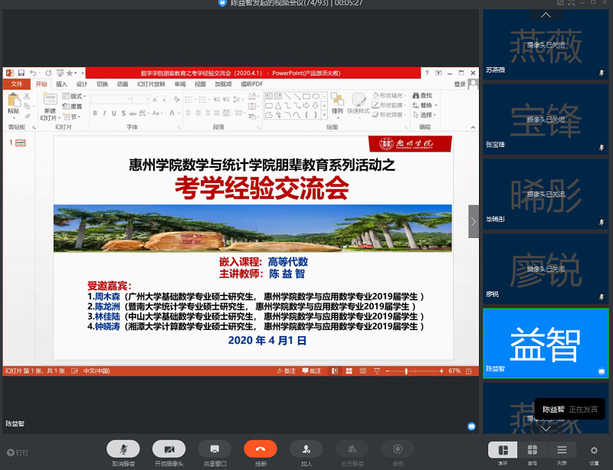Collapse participant sidebar with right chevron

[x=474, y=221]
